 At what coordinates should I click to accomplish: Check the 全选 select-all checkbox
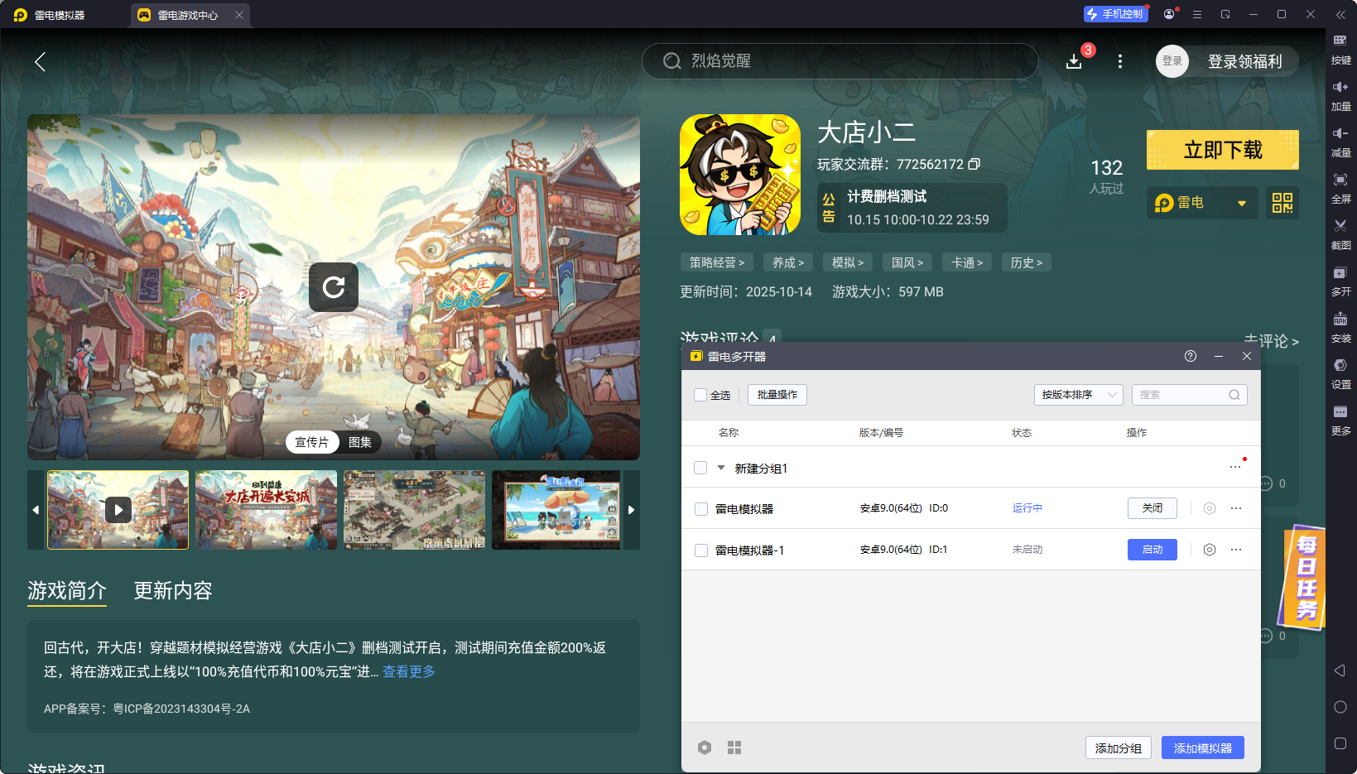[x=700, y=395]
